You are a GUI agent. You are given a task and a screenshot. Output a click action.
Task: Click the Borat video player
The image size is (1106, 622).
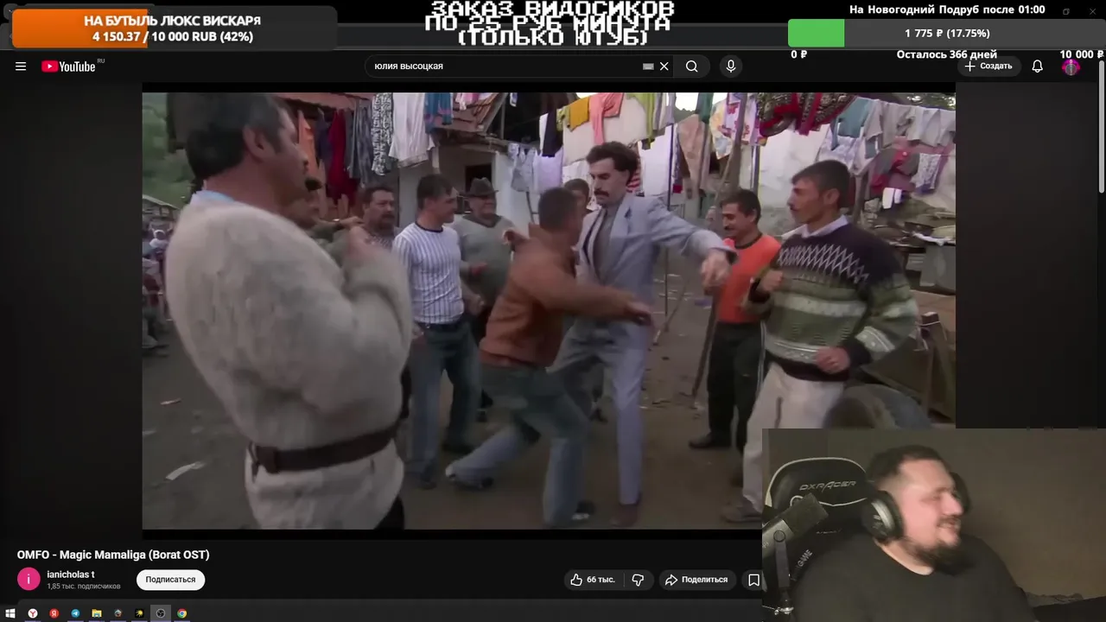[549, 311]
